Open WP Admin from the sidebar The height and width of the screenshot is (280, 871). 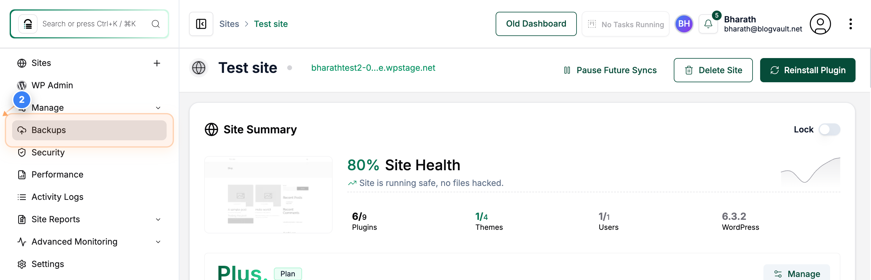[52, 85]
